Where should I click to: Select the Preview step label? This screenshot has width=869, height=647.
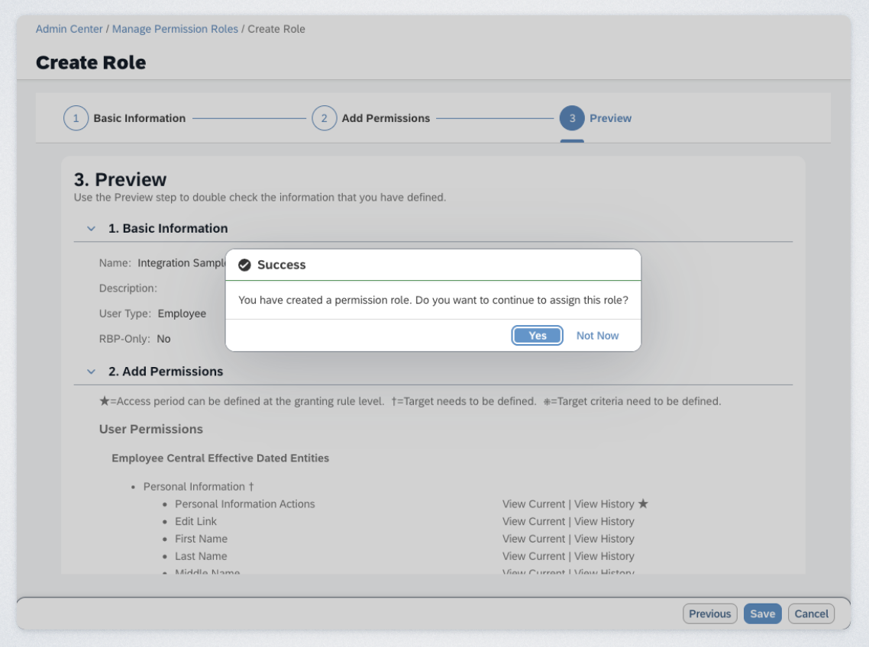[610, 118]
